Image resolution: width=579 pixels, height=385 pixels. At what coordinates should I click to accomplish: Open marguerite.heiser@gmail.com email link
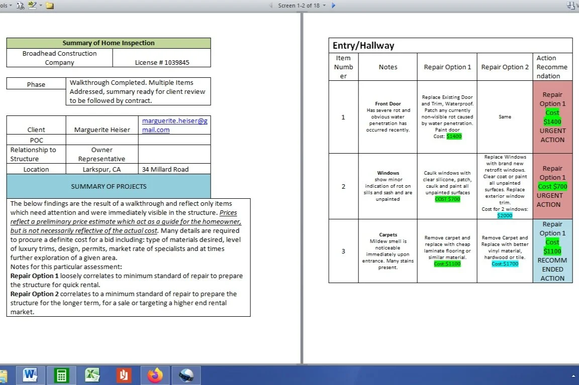(x=174, y=125)
